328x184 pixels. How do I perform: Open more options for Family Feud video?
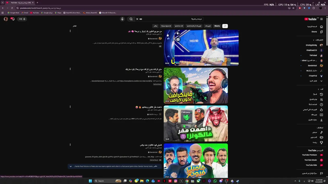tap(70, 145)
